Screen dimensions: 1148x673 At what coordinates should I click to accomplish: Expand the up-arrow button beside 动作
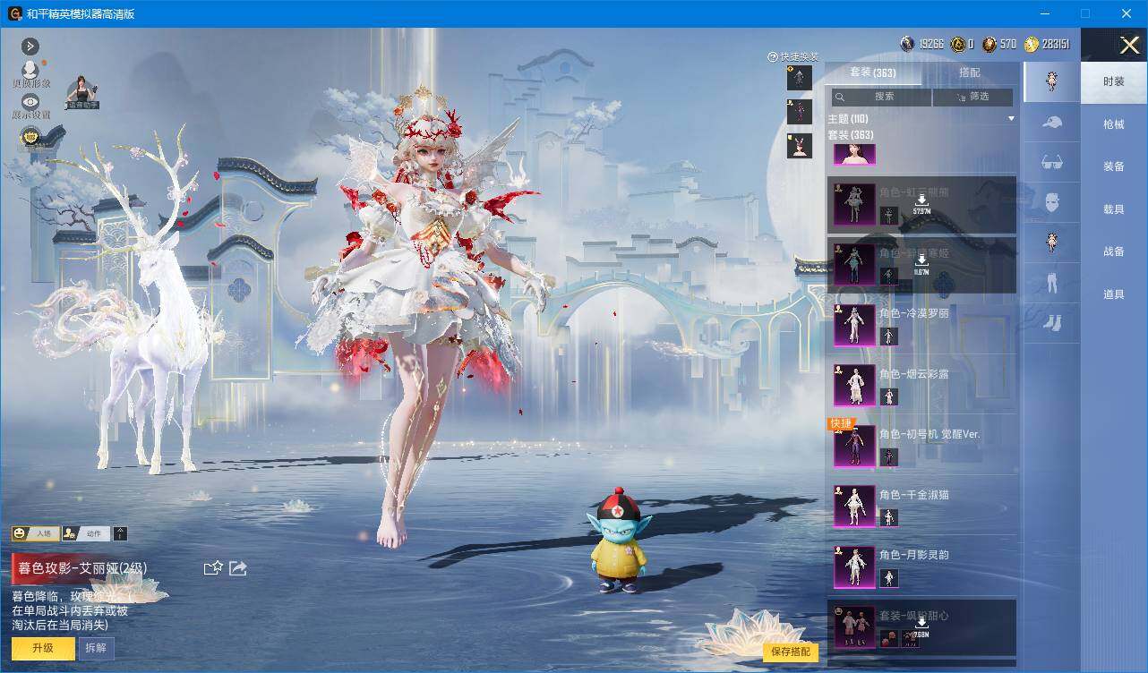coord(121,533)
